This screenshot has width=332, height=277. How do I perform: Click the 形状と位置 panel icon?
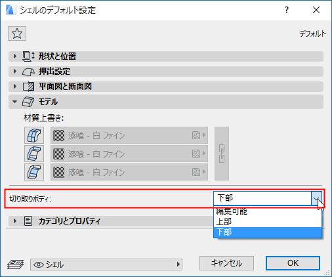pyautogui.click(x=28, y=56)
